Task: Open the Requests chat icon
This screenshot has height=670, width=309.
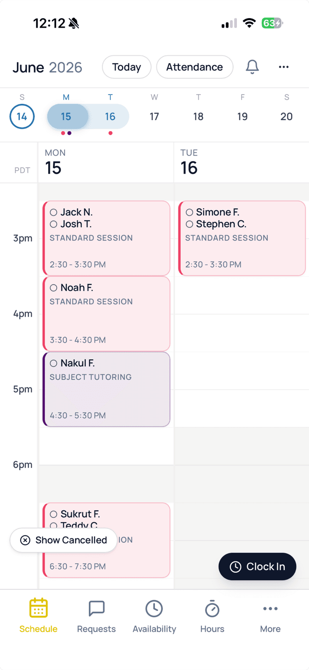Action: coord(96,608)
